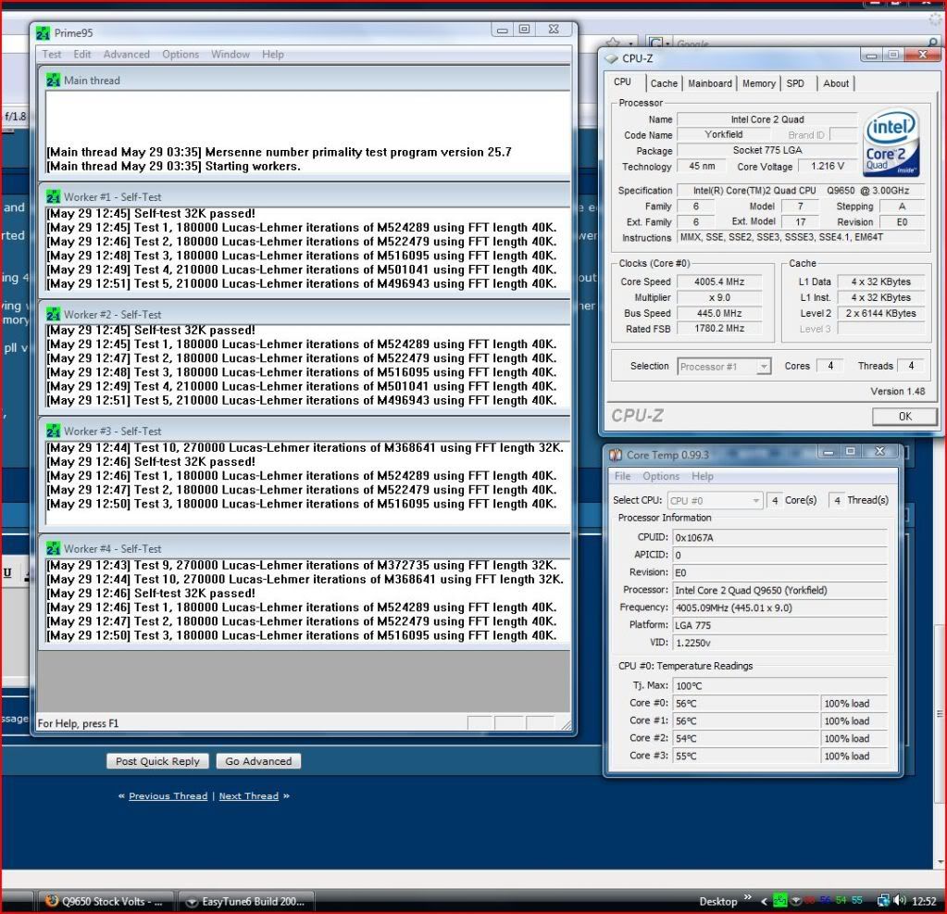Image resolution: width=947 pixels, height=914 pixels.
Task: Open the Options menu in Core Temp
Action: click(x=661, y=476)
